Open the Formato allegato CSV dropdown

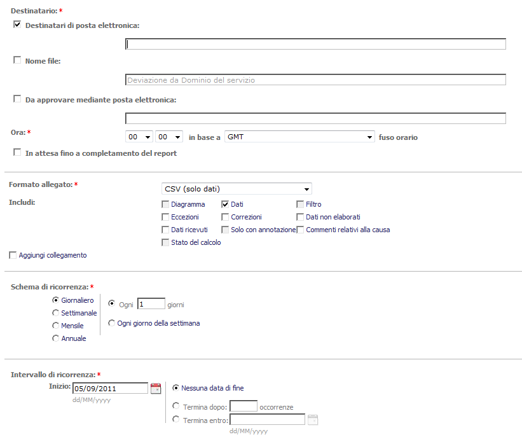click(237, 189)
